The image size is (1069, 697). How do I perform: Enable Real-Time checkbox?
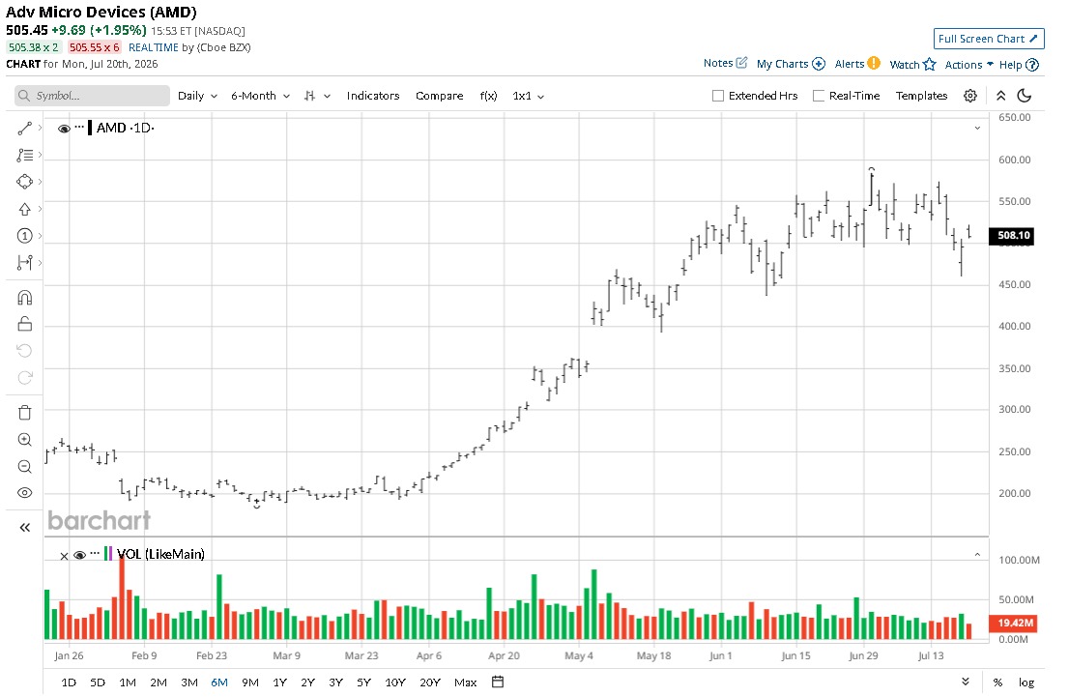pos(819,96)
